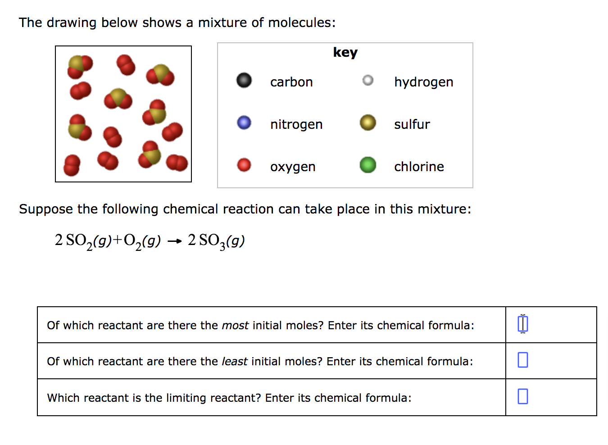Image resolution: width=608 pixels, height=445 pixels.
Task: Click the input field for least initial moles
Action: (x=522, y=359)
